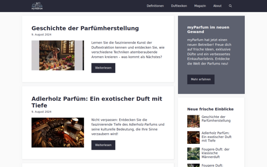The image size is (267, 167).
Task: Click the perfume workshop article image
Action: coord(58,55)
